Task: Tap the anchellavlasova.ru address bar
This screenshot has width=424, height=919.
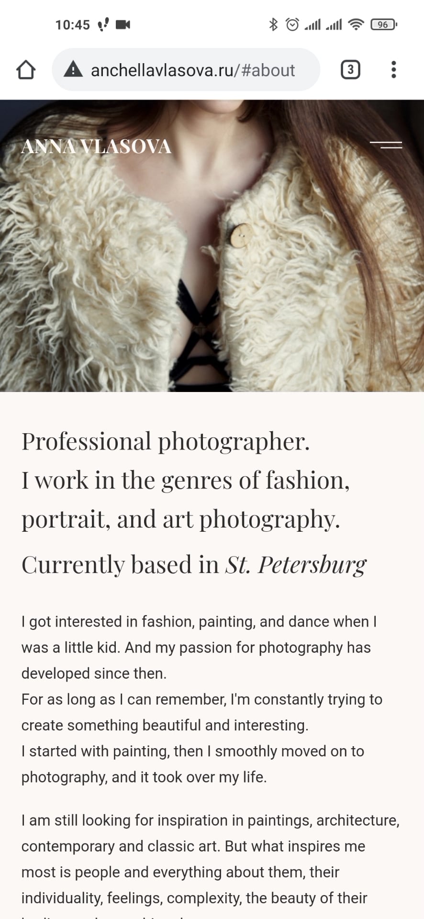Action: (x=186, y=70)
